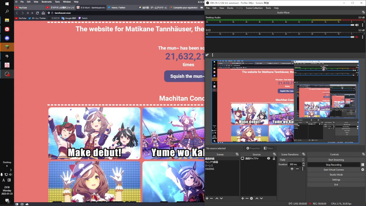Screen dimensions: 366x206
Task: Switch to YouTube browser tab
Action: tap(29, 8)
